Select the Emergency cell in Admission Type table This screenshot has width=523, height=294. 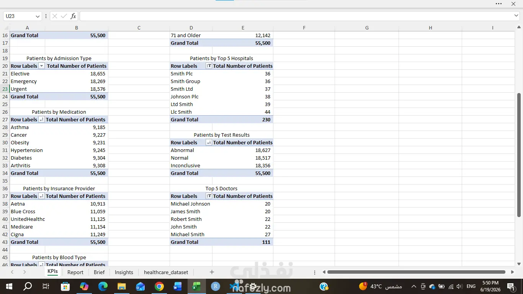point(27,81)
